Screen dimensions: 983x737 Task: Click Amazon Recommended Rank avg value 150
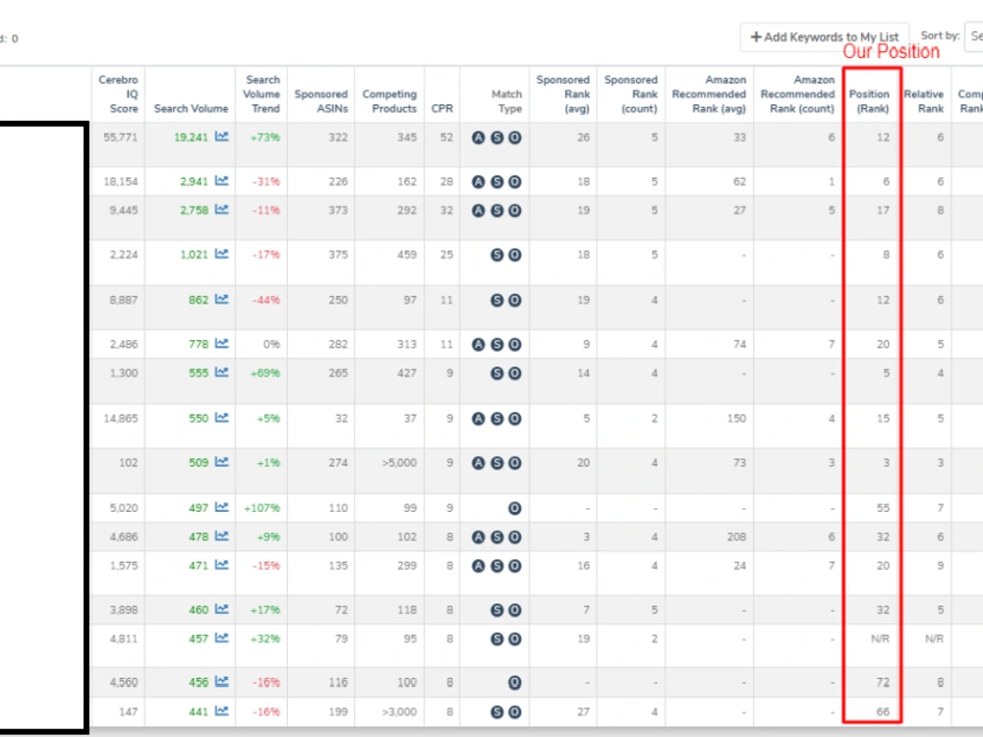736,419
